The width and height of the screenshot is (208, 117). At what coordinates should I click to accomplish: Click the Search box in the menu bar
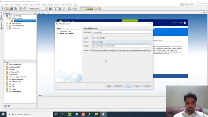pyautogui.click(x=195, y=5)
